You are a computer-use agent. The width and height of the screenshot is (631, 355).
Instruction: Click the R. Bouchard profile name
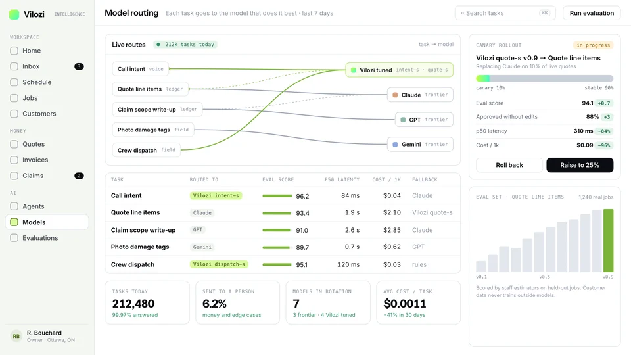click(x=44, y=333)
